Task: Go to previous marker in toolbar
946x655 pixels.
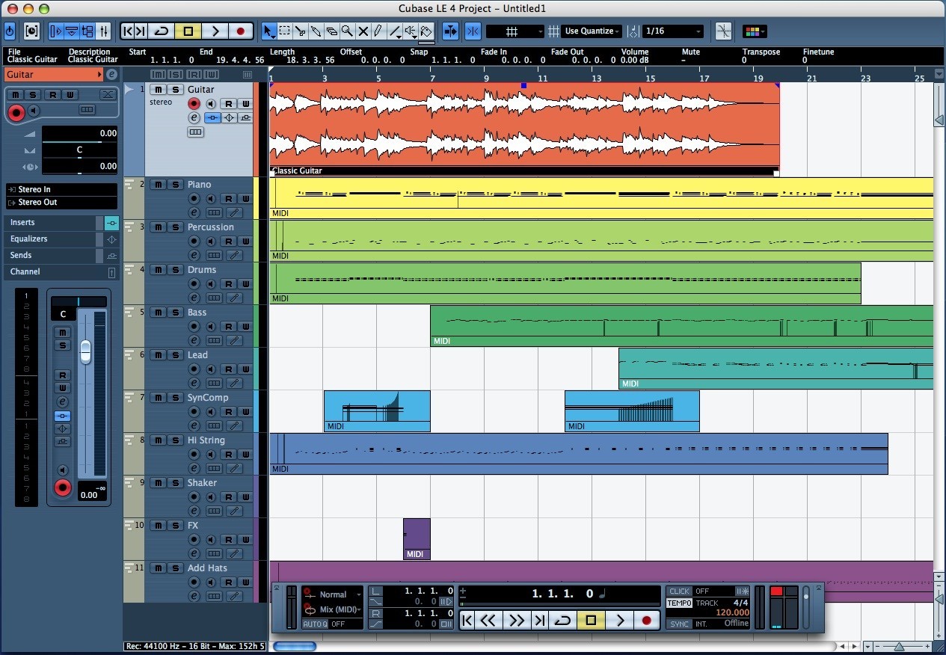Action: (x=128, y=31)
